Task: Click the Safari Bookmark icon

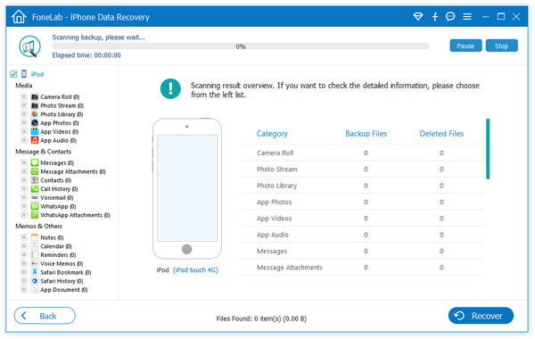Action: (35, 272)
